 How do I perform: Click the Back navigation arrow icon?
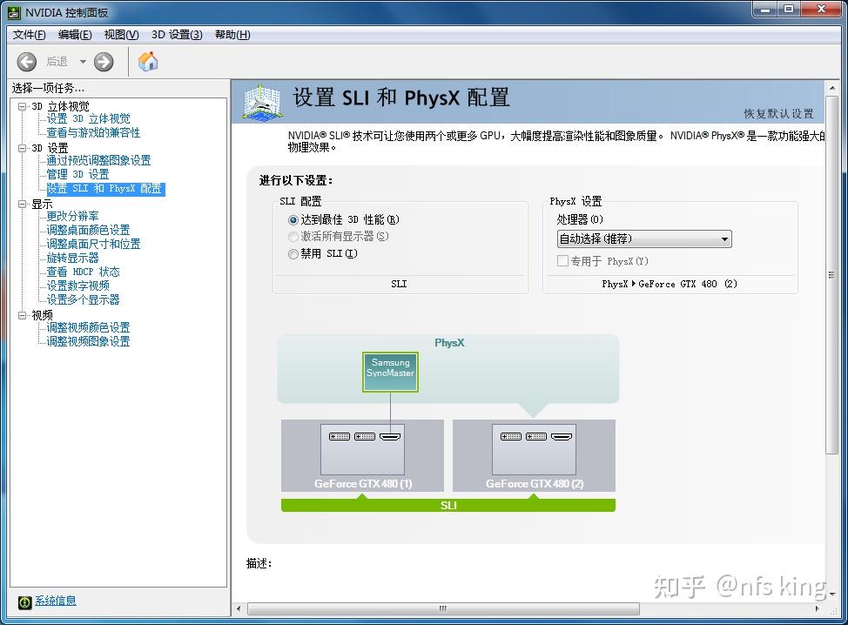click(26, 62)
